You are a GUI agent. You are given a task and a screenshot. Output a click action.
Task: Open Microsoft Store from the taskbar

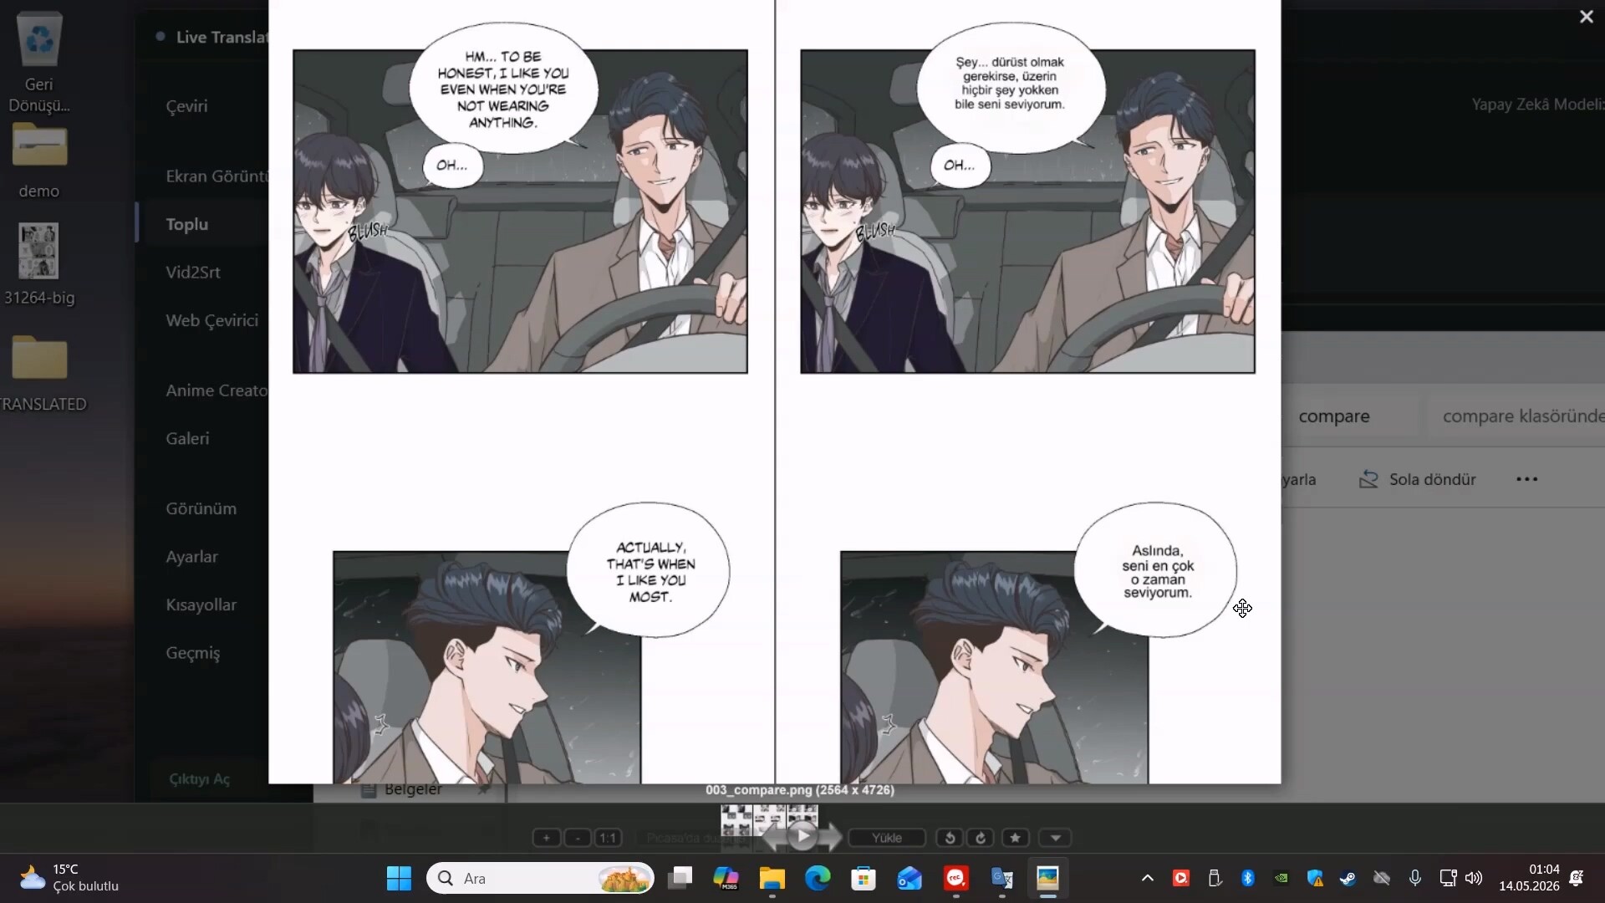864,878
